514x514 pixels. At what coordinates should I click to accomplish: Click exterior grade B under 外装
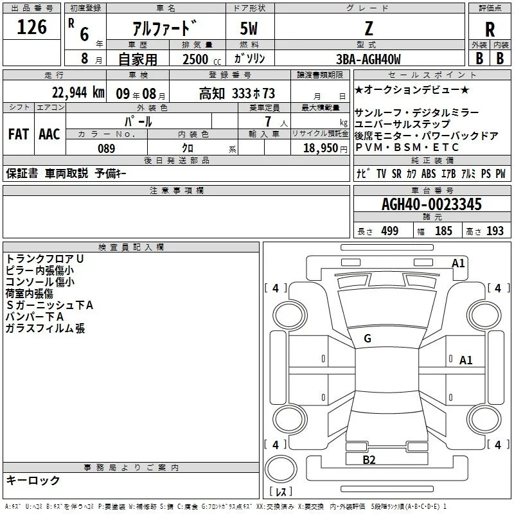pos(479,58)
